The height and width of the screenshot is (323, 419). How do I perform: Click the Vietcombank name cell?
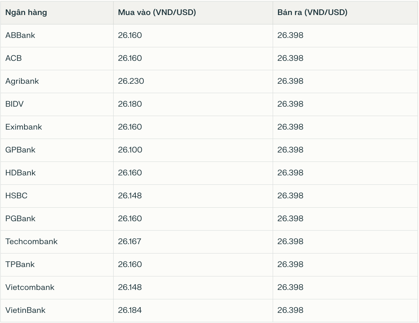30,287
